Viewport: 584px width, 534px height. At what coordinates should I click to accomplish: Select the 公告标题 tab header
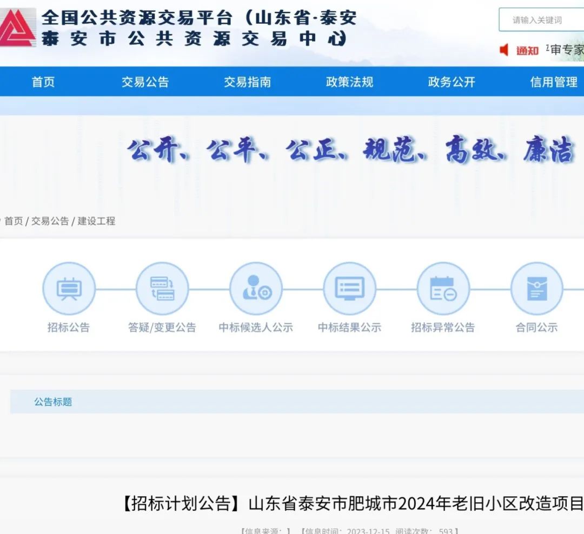(x=53, y=402)
